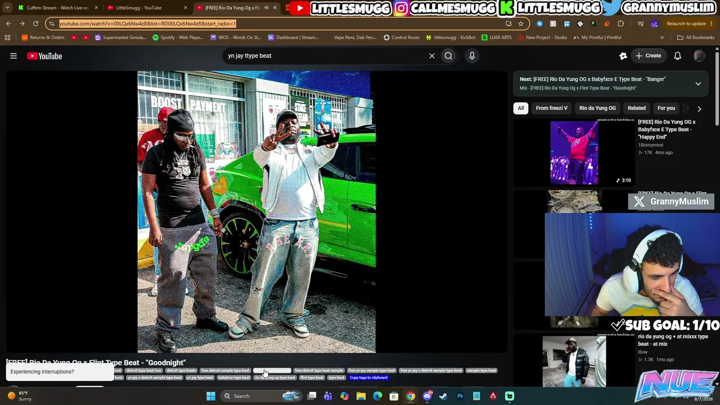The height and width of the screenshot is (405, 720).
Task: Select the [FREE] Rio Da Yung Og tab
Action: (x=236, y=8)
